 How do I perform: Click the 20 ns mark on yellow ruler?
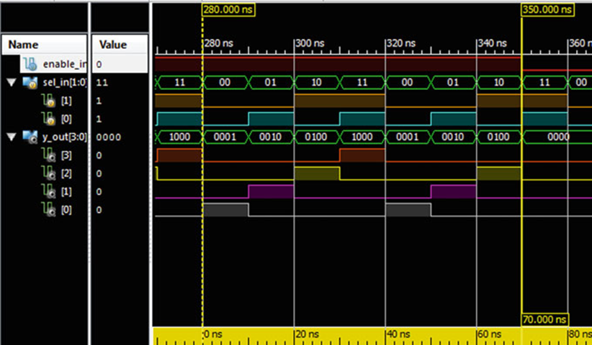click(308, 333)
